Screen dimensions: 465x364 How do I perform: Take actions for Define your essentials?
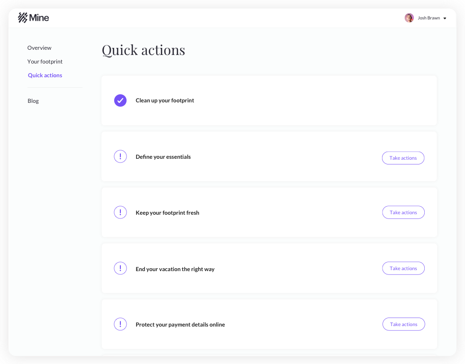[403, 158]
